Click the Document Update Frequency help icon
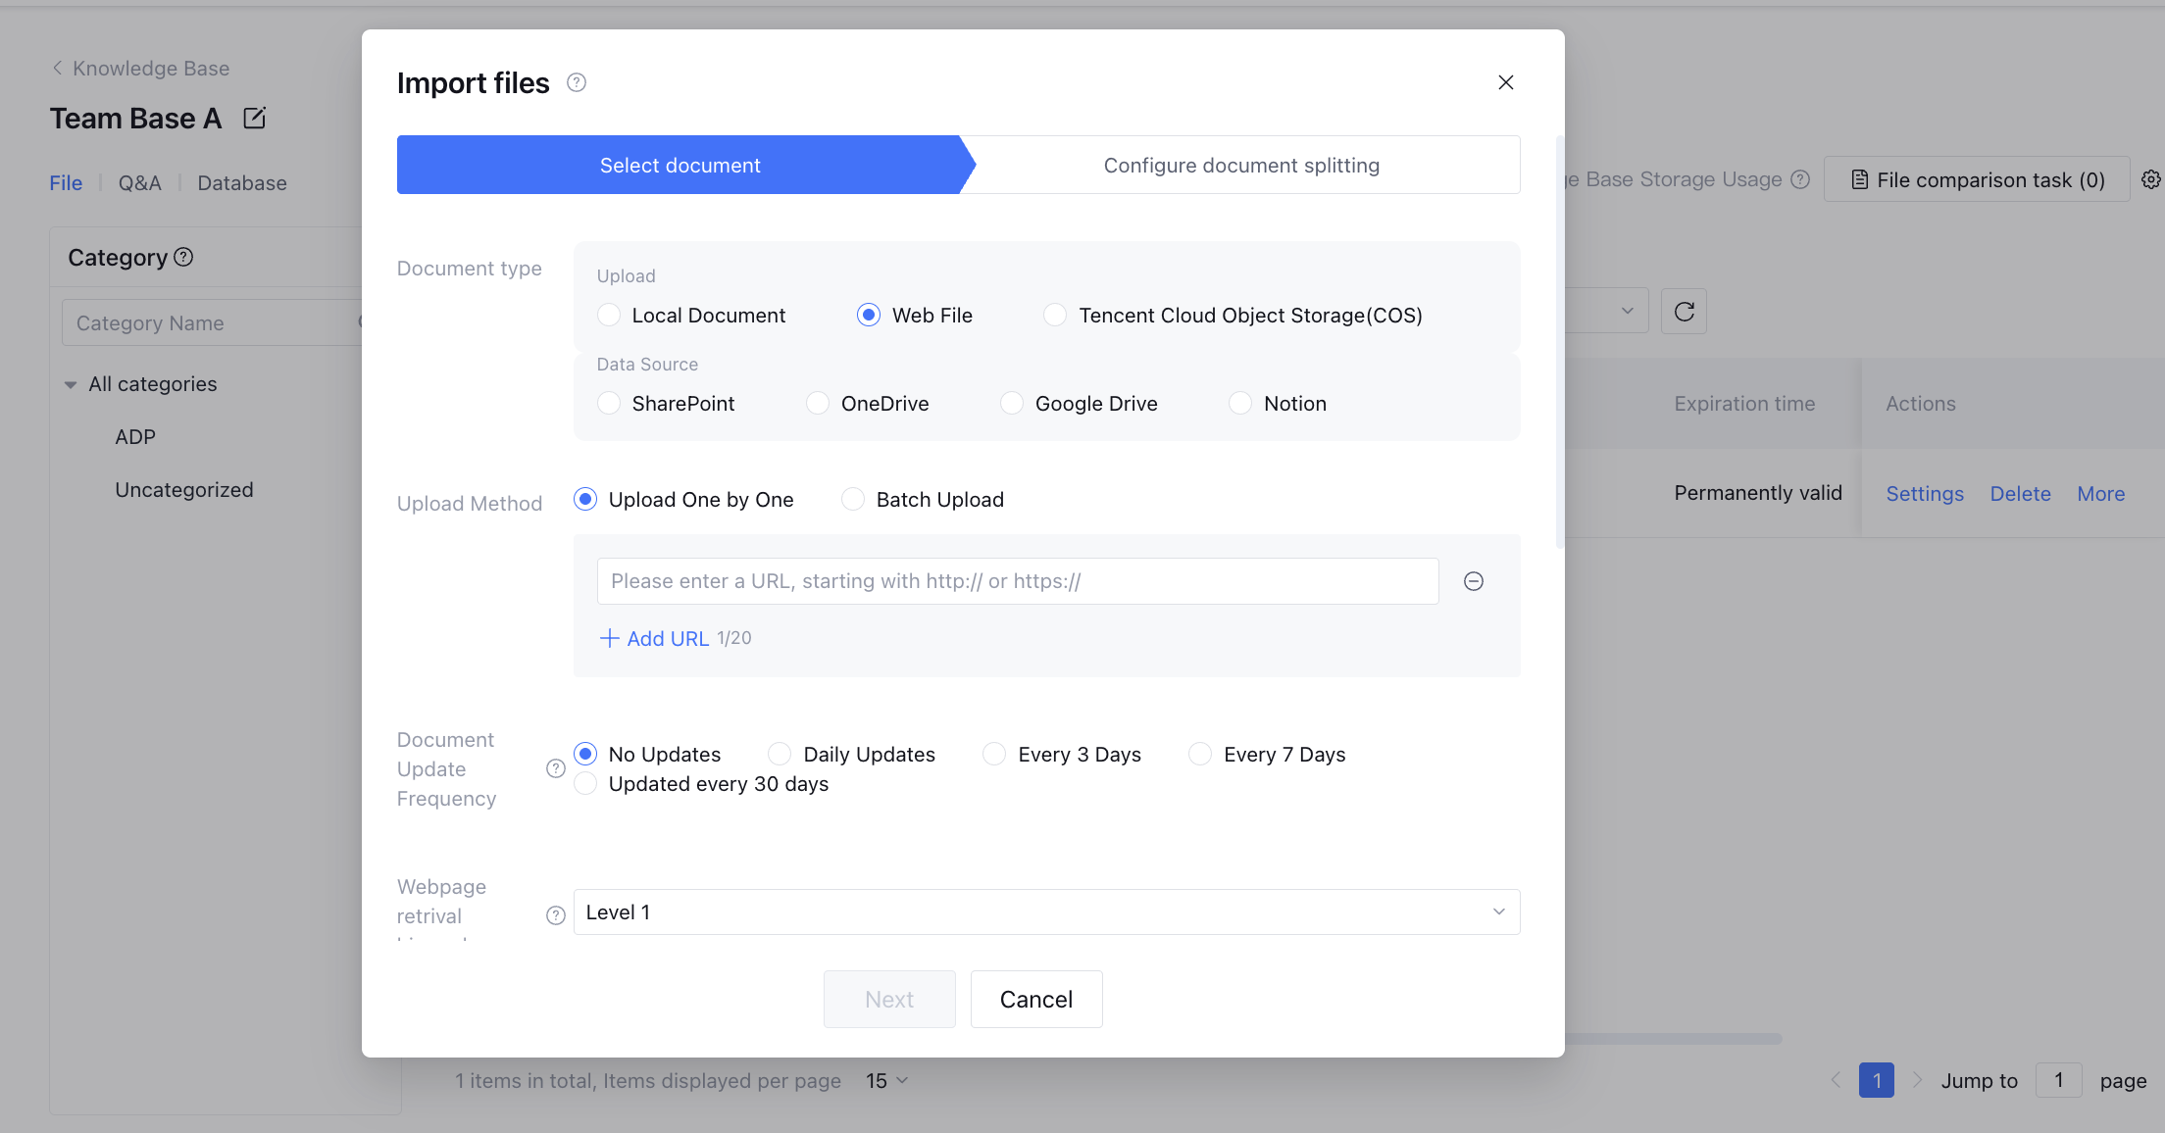Viewport: 2165px width, 1133px height. click(x=555, y=768)
